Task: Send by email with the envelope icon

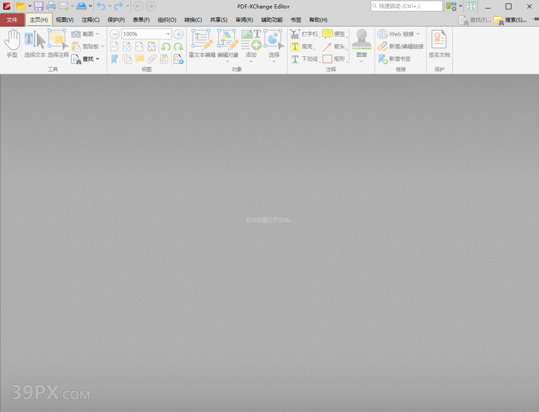Action: point(64,6)
